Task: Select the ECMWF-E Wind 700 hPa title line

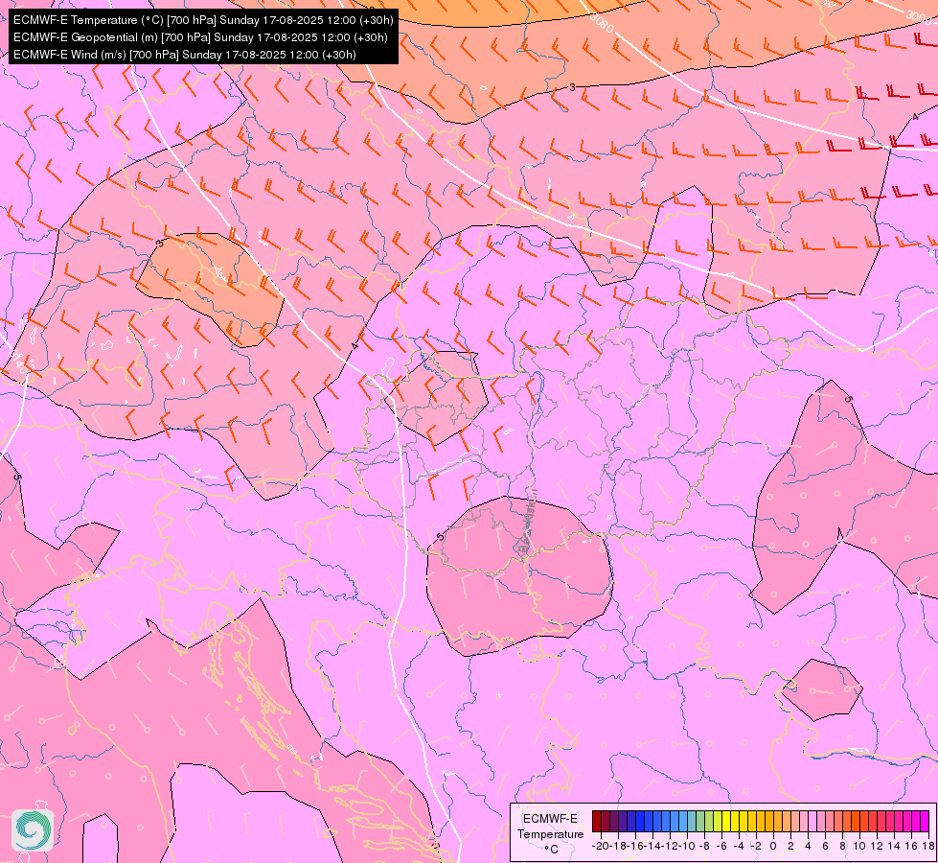Action: point(185,55)
